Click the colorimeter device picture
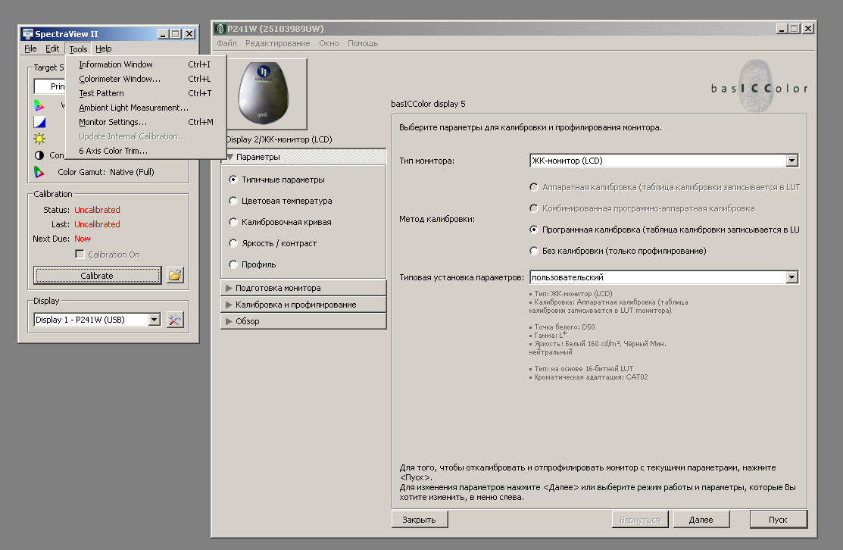The width and height of the screenshot is (843, 550). (264, 93)
